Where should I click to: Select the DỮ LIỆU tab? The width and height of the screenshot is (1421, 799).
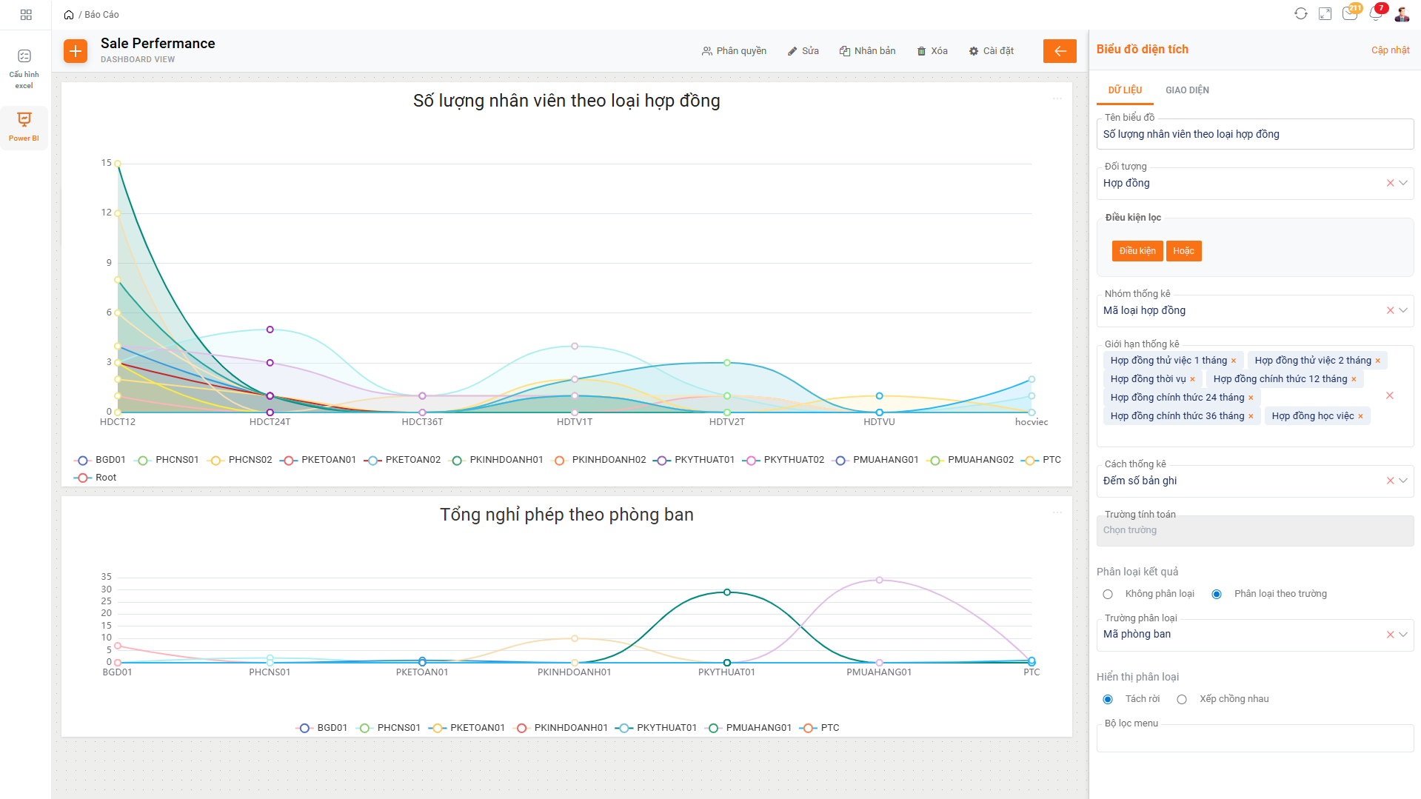1125,90
